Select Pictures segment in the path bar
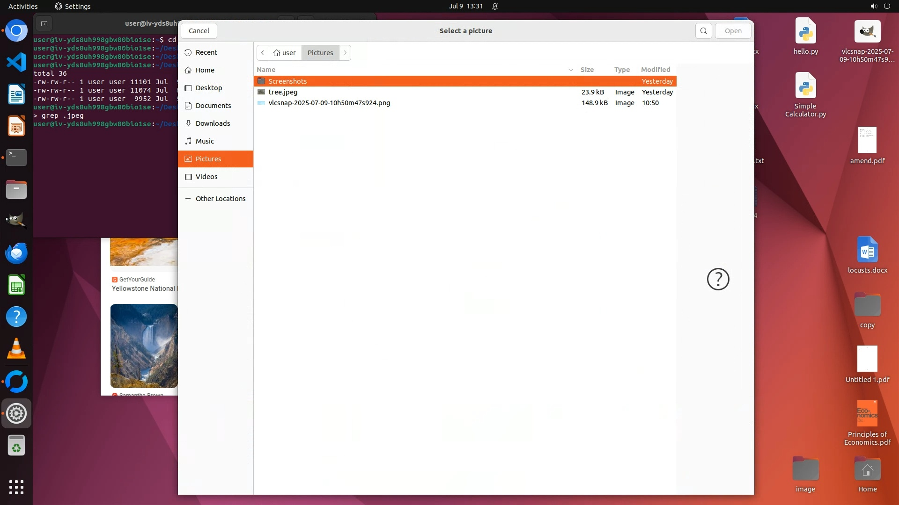The image size is (899, 505). pos(320,53)
